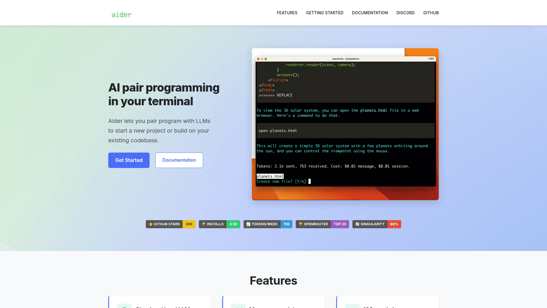Open the GitHub nav link
Image resolution: width=547 pixels, height=308 pixels.
coord(431,13)
